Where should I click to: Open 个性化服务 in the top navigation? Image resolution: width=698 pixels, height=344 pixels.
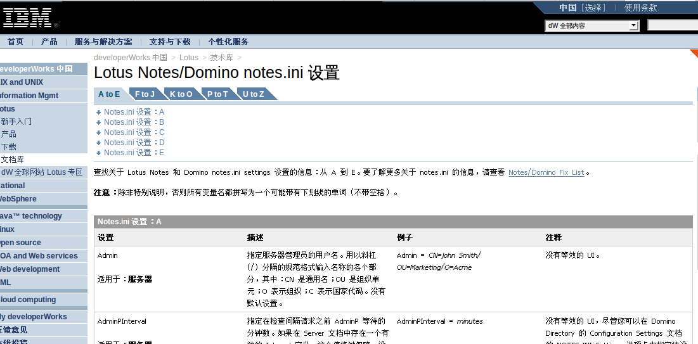[228, 42]
